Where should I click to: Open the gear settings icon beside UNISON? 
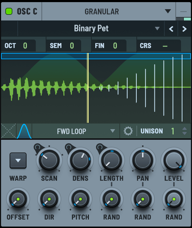pyautogui.click(x=128, y=131)
